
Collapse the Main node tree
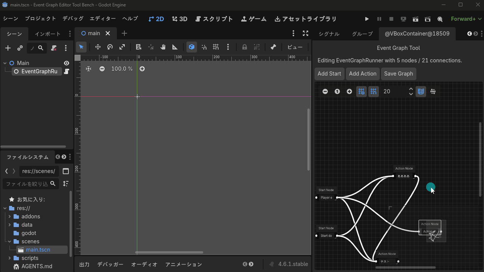click(x=5, y=63)
